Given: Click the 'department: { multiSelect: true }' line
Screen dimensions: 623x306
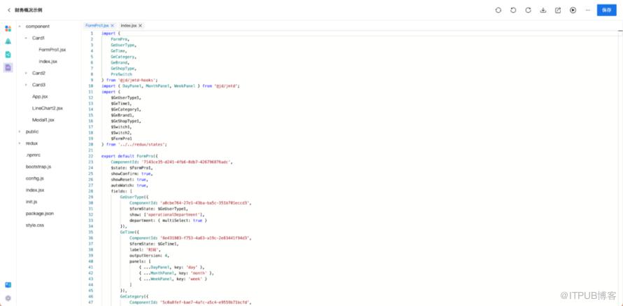Looking at the screenshot, I should click(x=169, y=220).
